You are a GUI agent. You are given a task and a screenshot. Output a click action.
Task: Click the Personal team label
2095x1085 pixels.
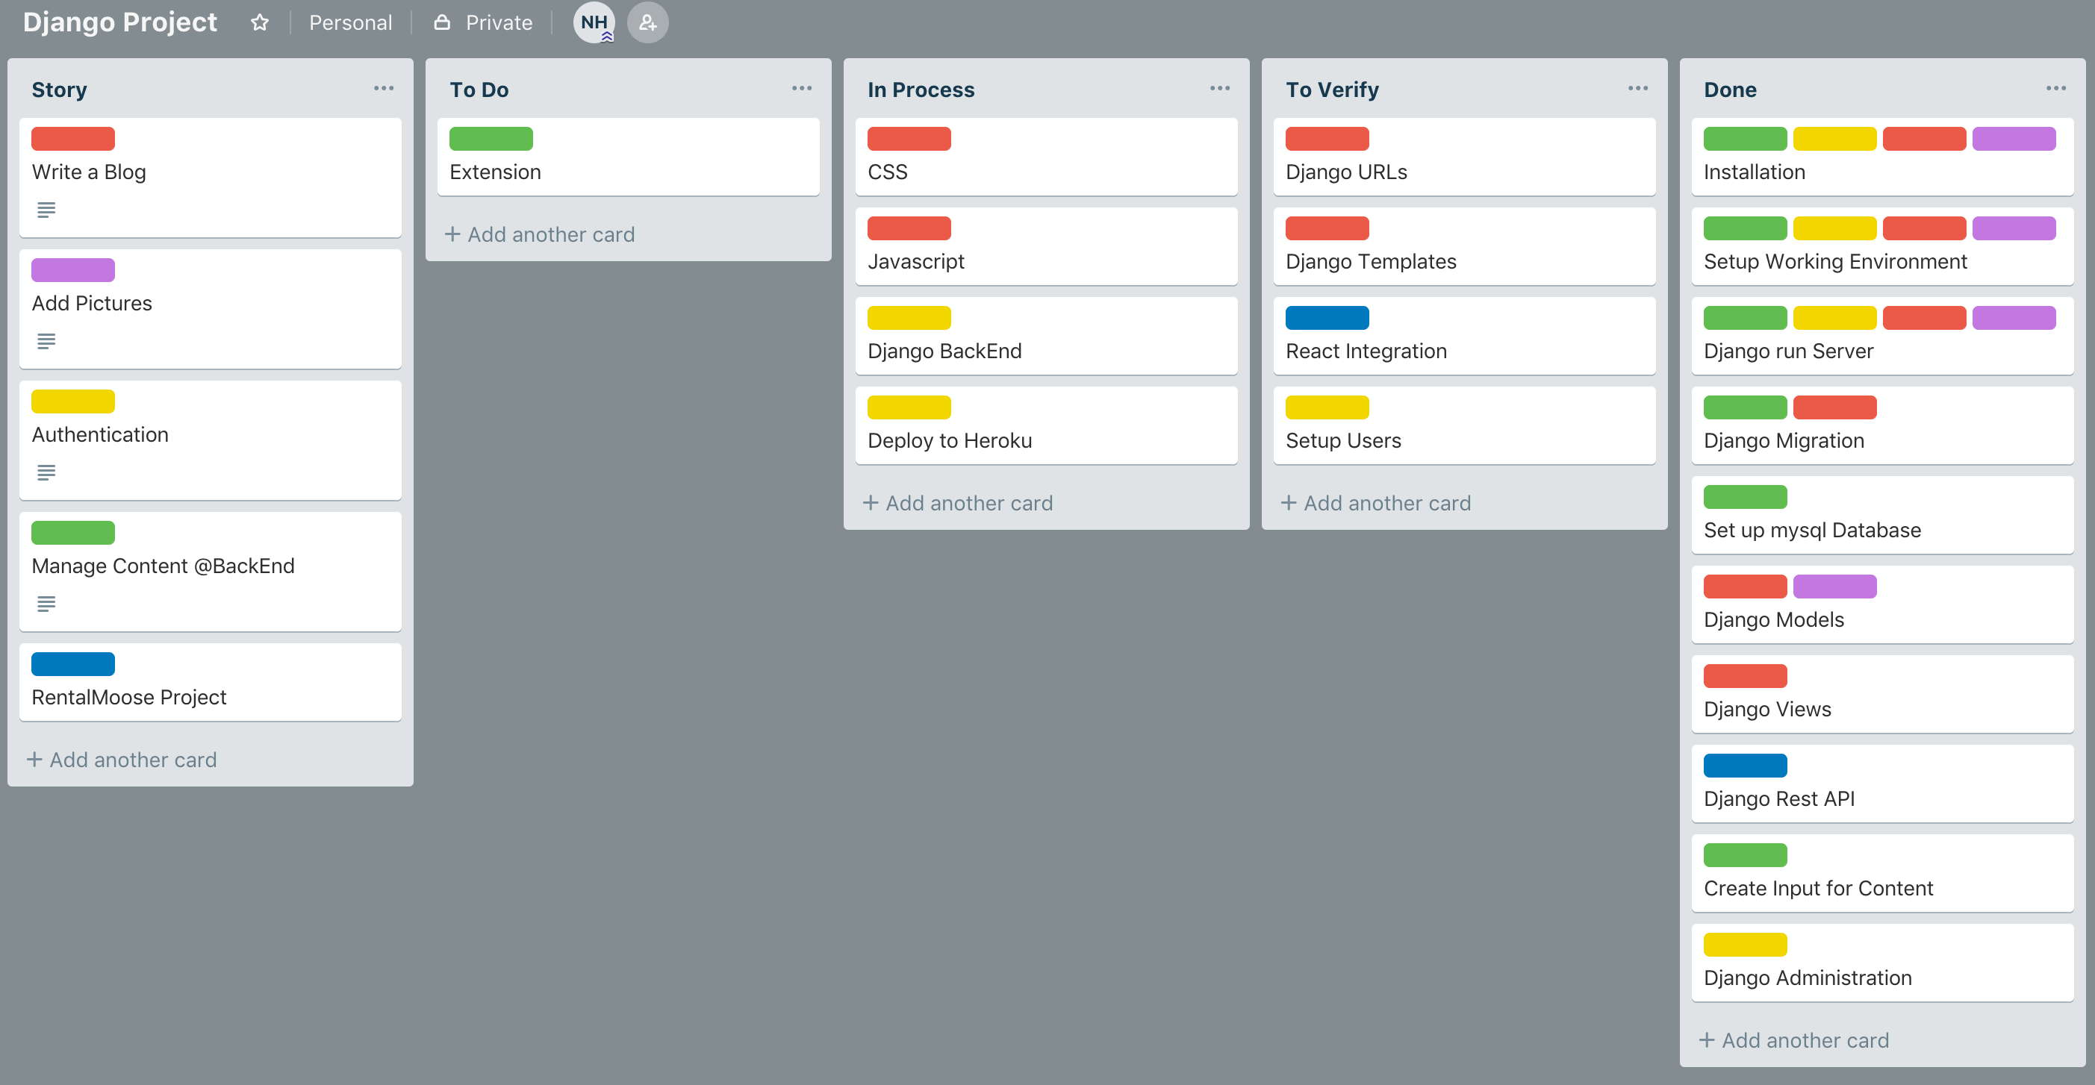pyautogui.click(x=350, y=22)
